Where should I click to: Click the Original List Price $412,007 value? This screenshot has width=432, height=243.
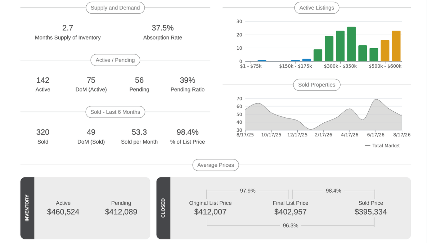coord(210,212)
